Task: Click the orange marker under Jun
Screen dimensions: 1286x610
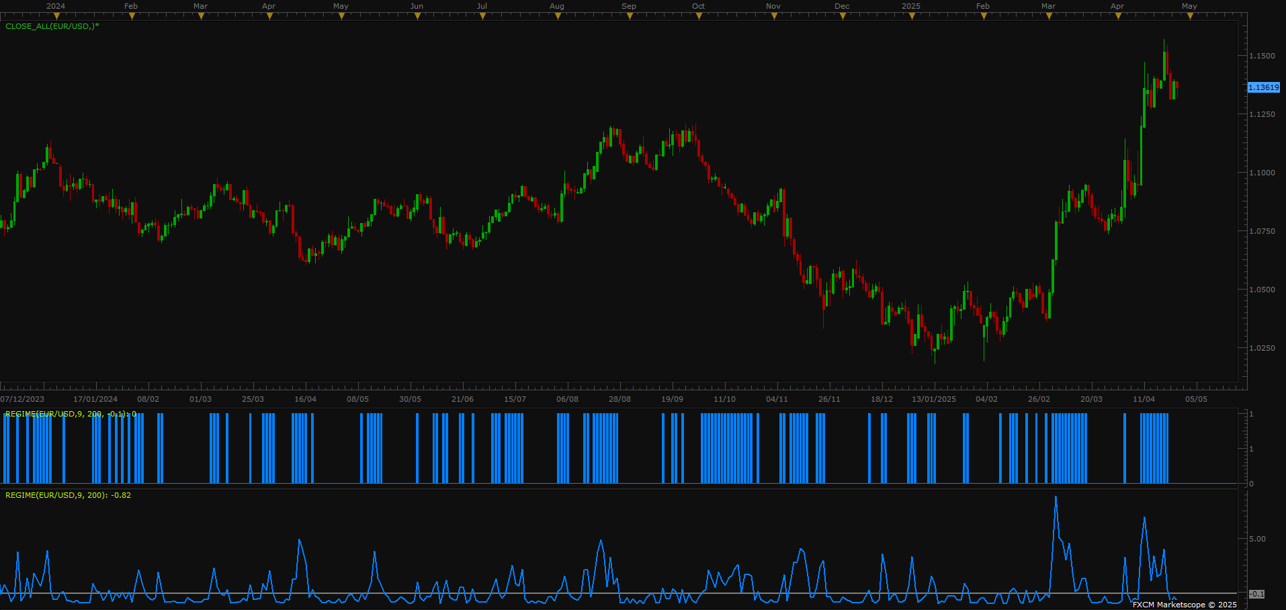Action: tap(417, 16)
